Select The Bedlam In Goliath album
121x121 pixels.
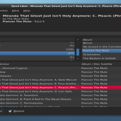pyautogui.click(x=101, y=58)
